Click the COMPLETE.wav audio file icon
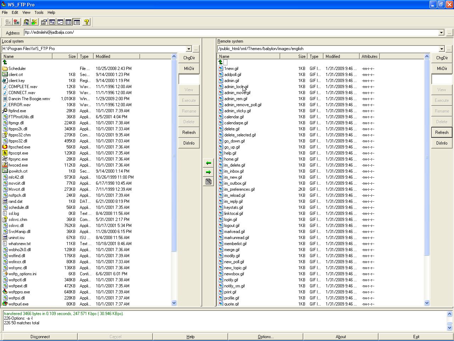Screen dimensions: 454x341 tap(5, 86)
